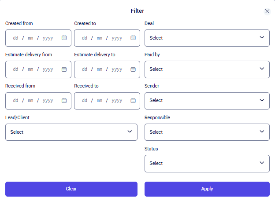The width and height of the screenshot is (275, 201).
Task: Apply the selected filters
Action: tap(207, 189)
